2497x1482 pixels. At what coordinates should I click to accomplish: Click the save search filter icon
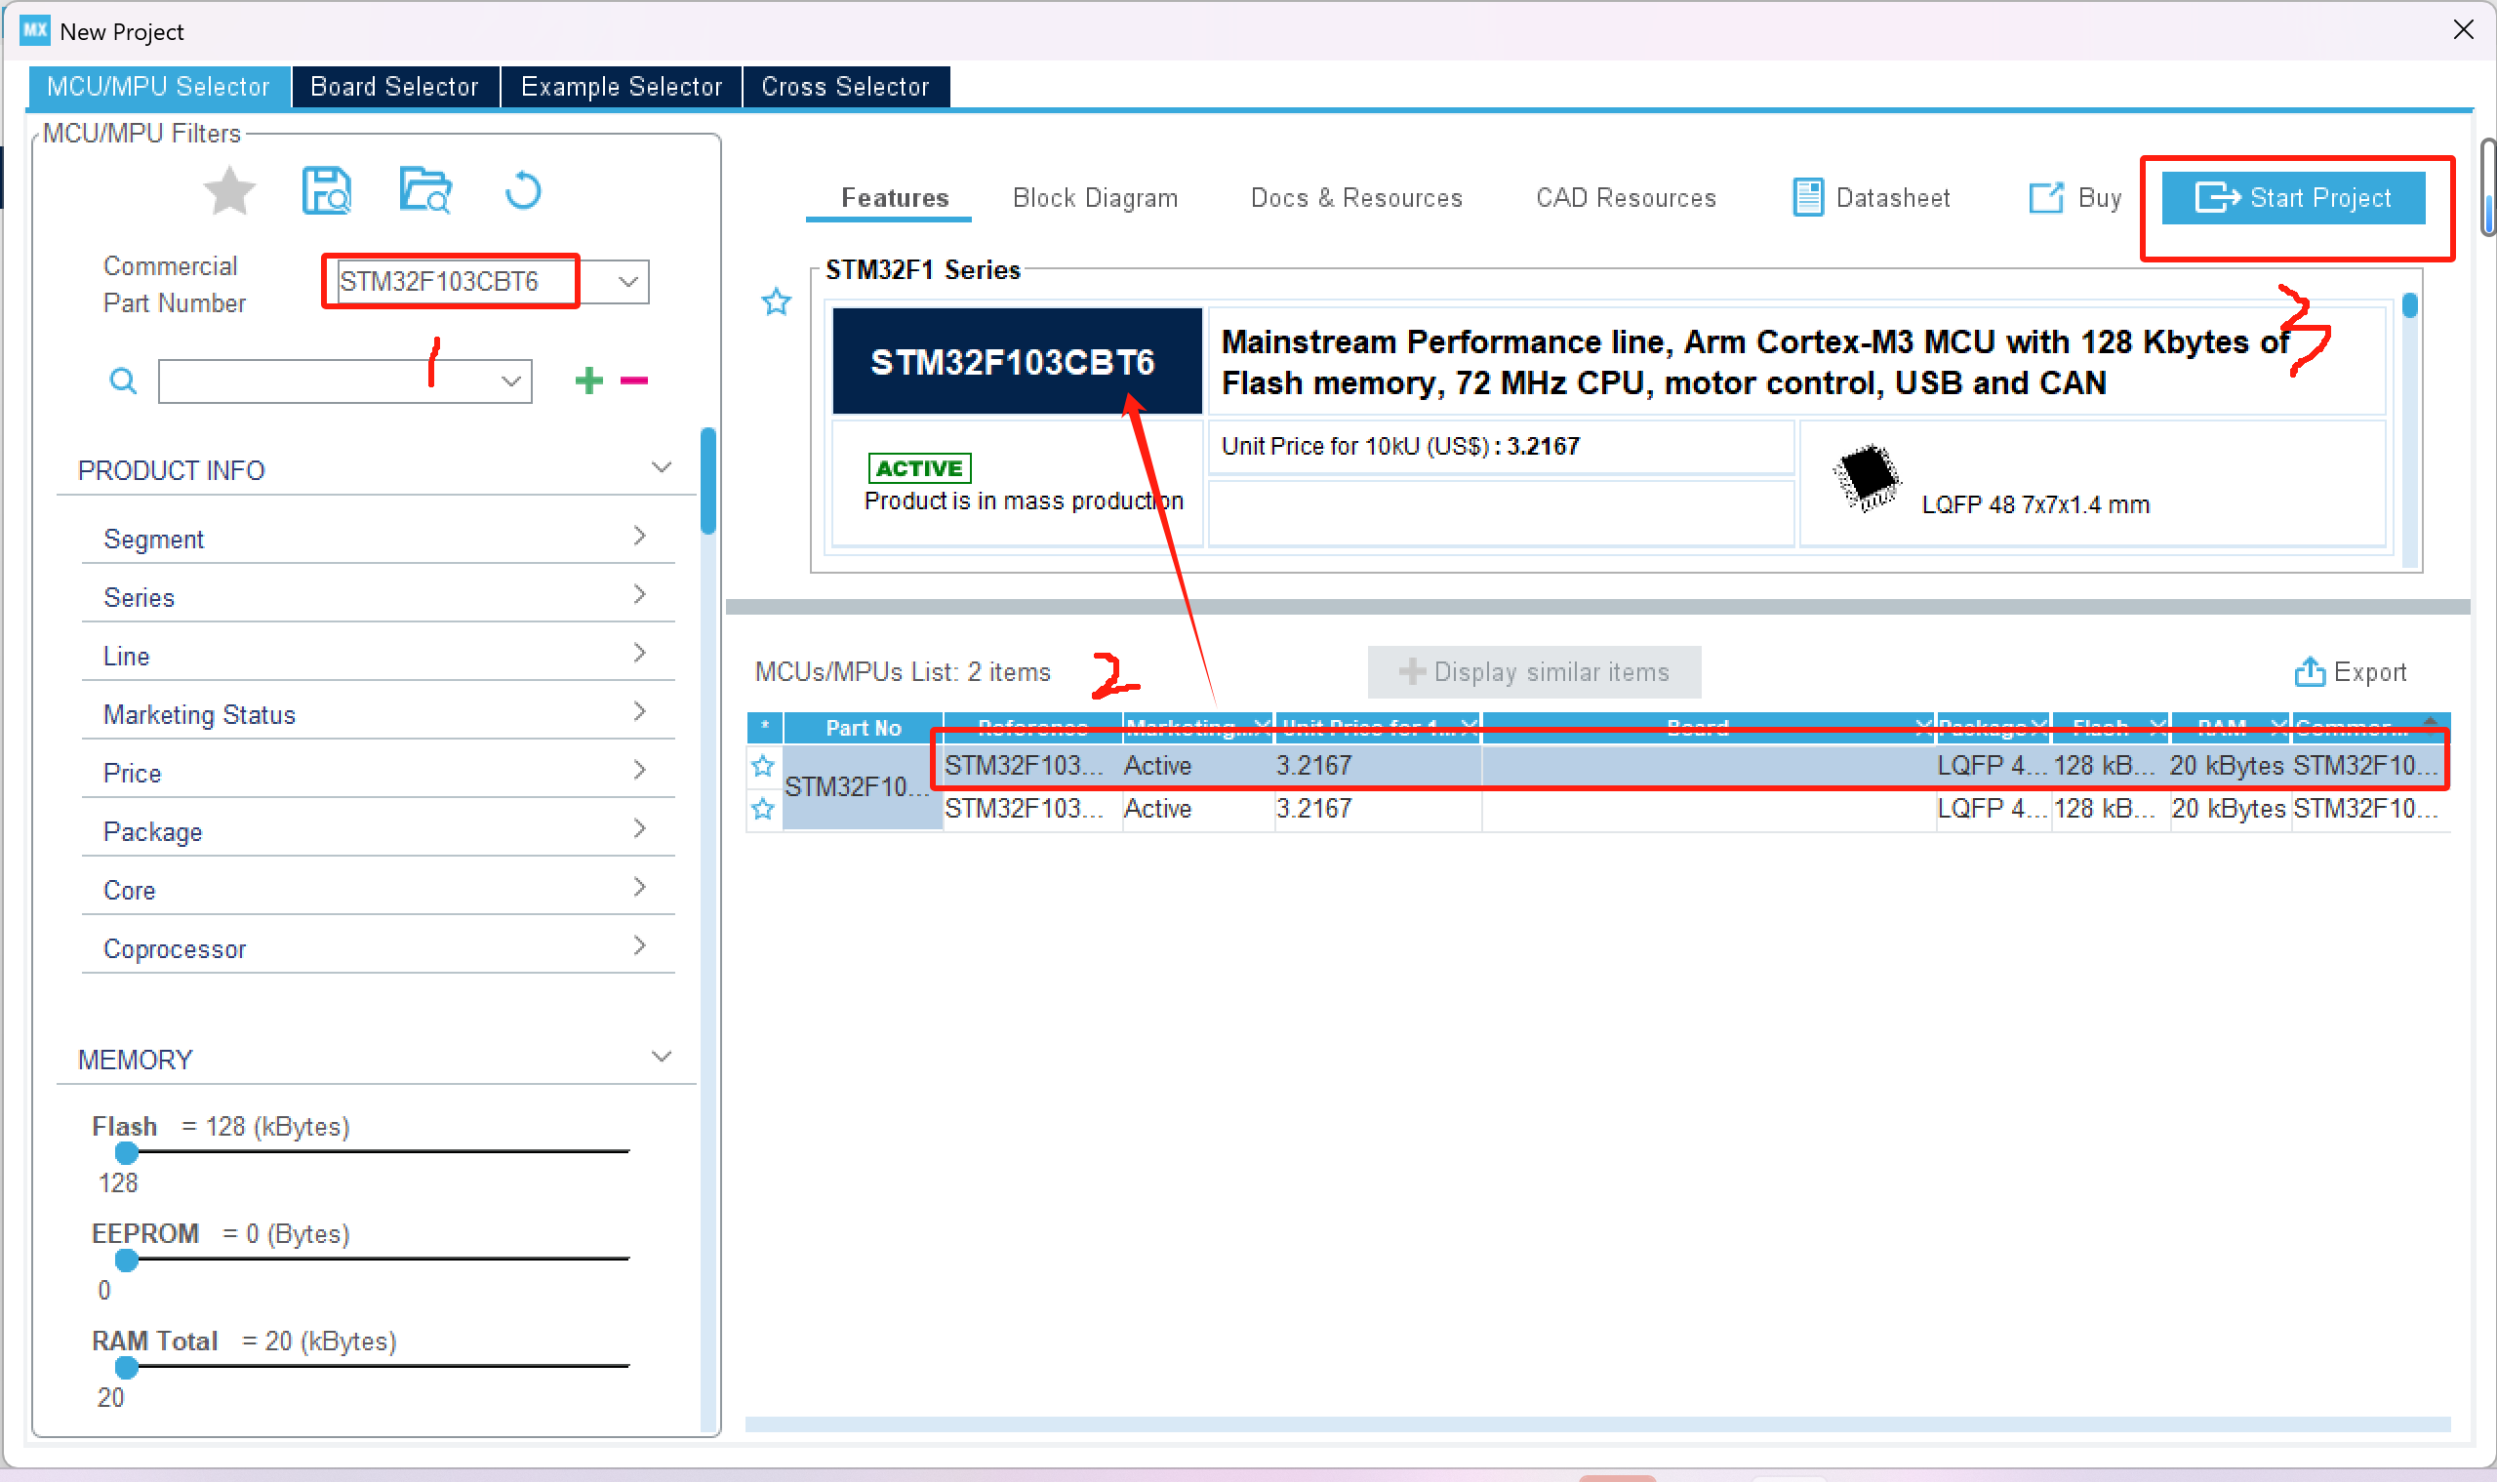(326, 191)
